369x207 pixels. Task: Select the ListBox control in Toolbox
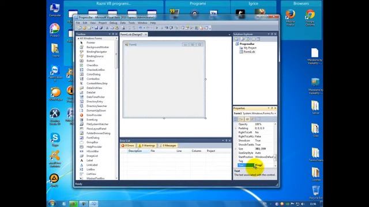tap(91, 170)
